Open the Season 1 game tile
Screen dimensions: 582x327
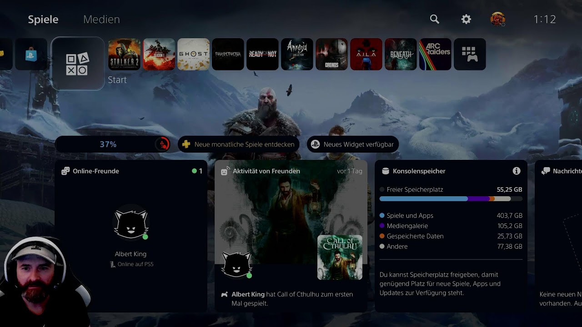pos(159,54)
